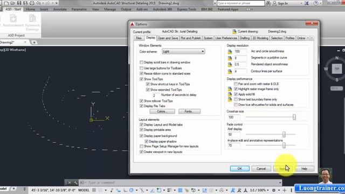Enable Show Page Setup Manager for new layouts
This screenshot has height=194, width=345.
tap(141, 146)
